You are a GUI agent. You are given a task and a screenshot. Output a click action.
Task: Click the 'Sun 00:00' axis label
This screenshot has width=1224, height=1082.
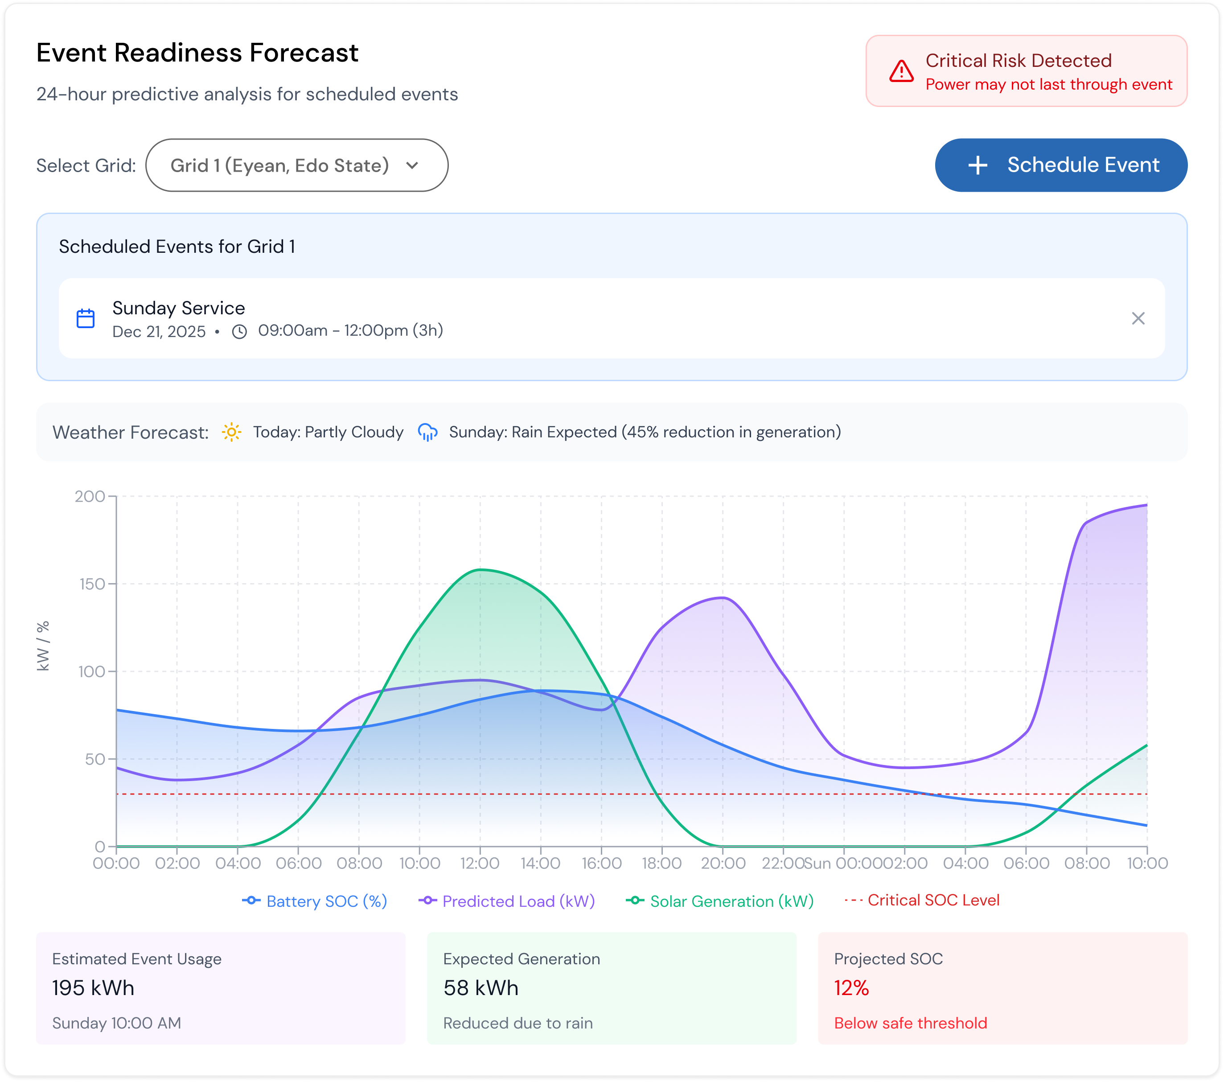pos(844,863)
